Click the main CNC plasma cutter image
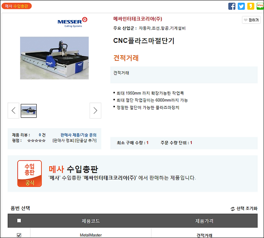 [54, 58]
